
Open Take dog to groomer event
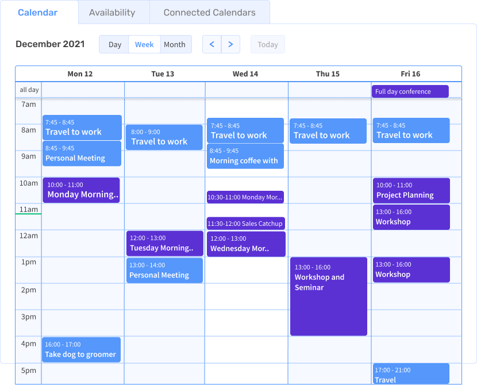click(x=81, y=350)
